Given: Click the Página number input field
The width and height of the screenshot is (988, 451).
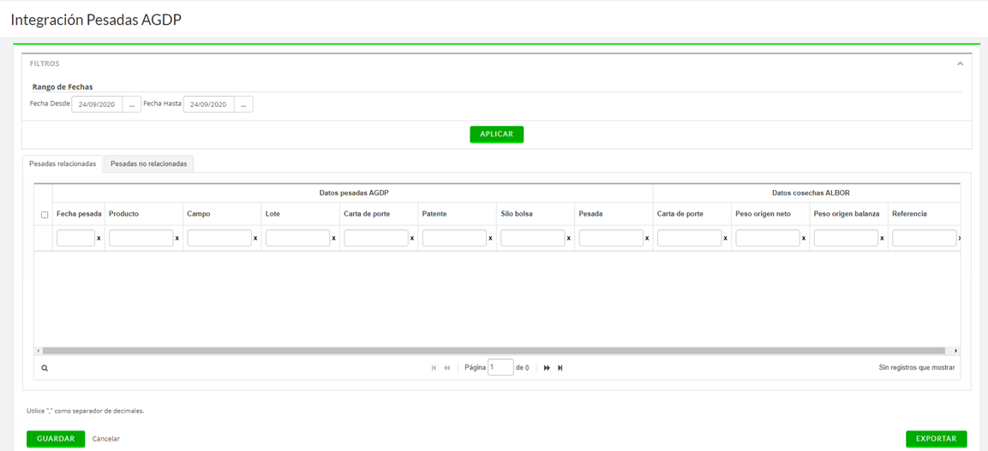Looking at the screenshot, I should 501,367.
